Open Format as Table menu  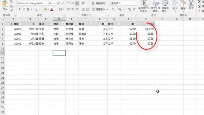[x=156, y=7]
